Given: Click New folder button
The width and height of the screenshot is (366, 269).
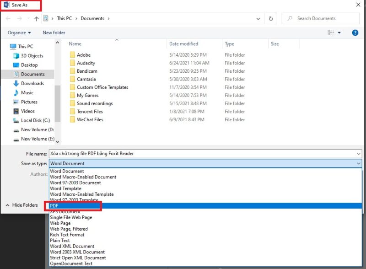Looking at the screenshot, I should coord(54,32).
